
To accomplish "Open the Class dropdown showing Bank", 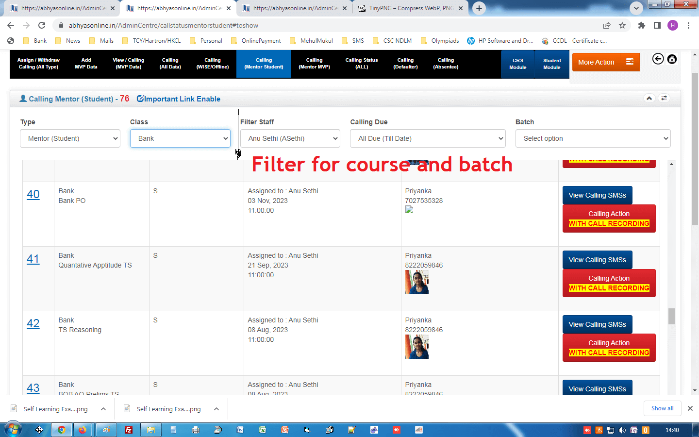I will click(180, 138).
